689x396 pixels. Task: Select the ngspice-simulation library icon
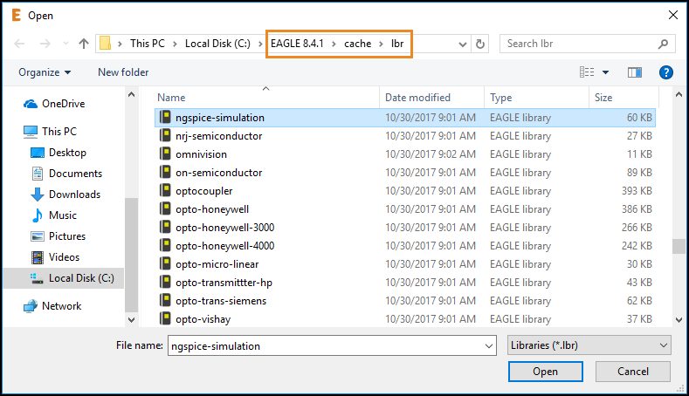click(165, 117)
